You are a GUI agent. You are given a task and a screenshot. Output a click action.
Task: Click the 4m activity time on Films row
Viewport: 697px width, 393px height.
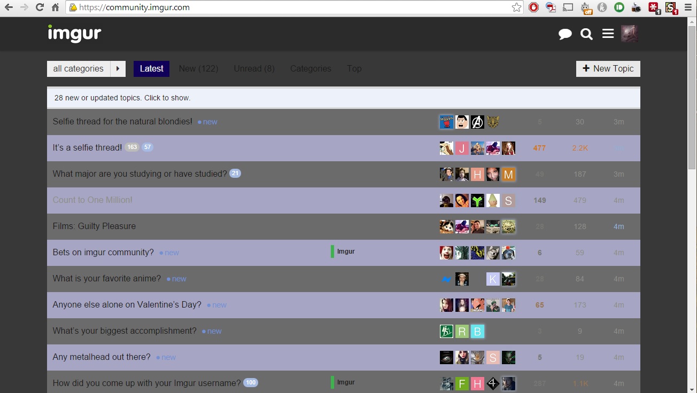tap(618, 226)
